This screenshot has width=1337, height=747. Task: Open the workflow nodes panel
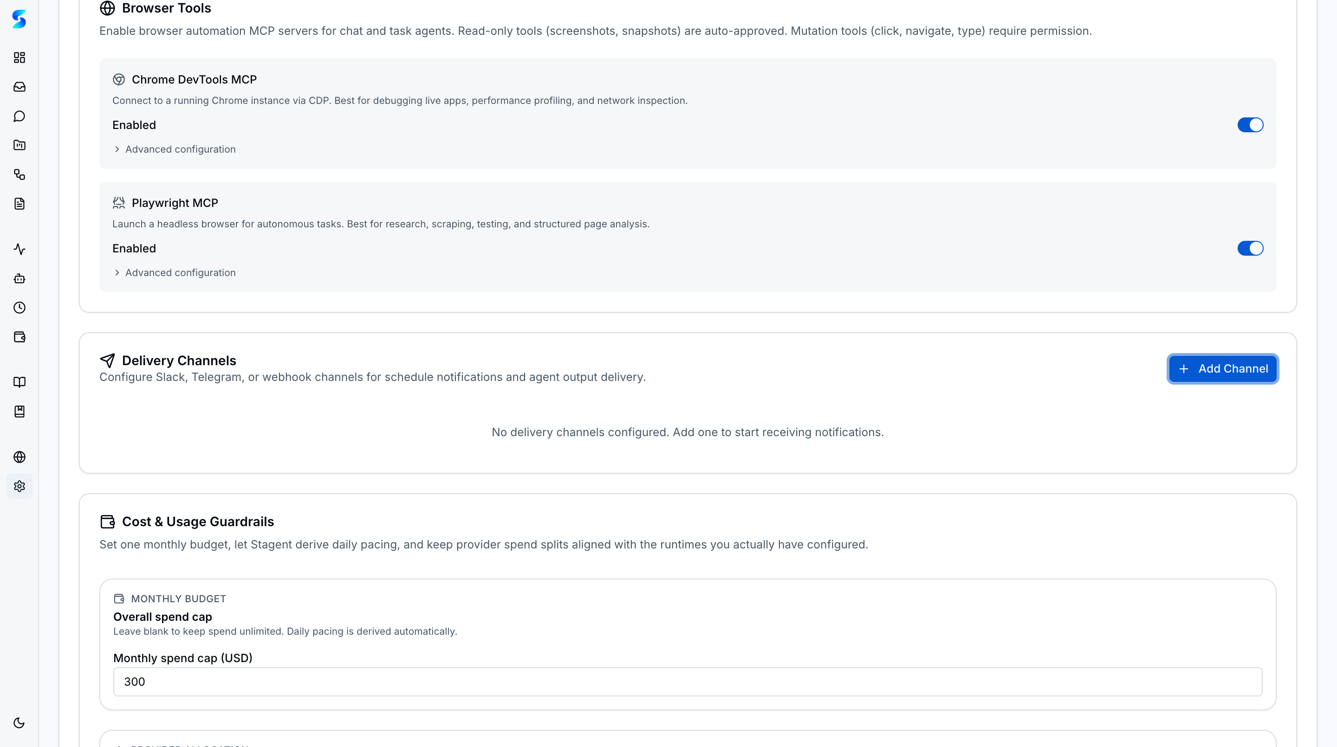pos(19,175)
